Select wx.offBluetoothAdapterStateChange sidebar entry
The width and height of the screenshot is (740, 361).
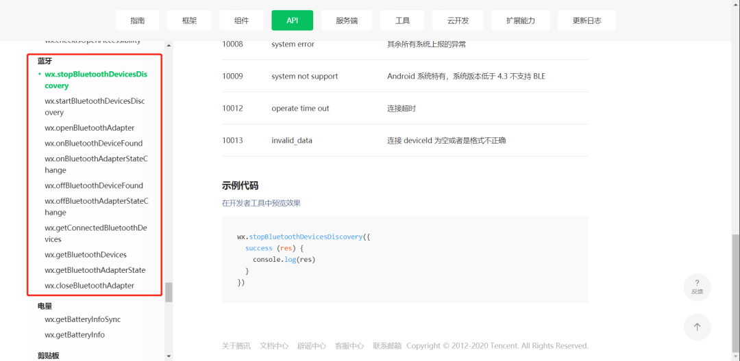pos(97,206)
